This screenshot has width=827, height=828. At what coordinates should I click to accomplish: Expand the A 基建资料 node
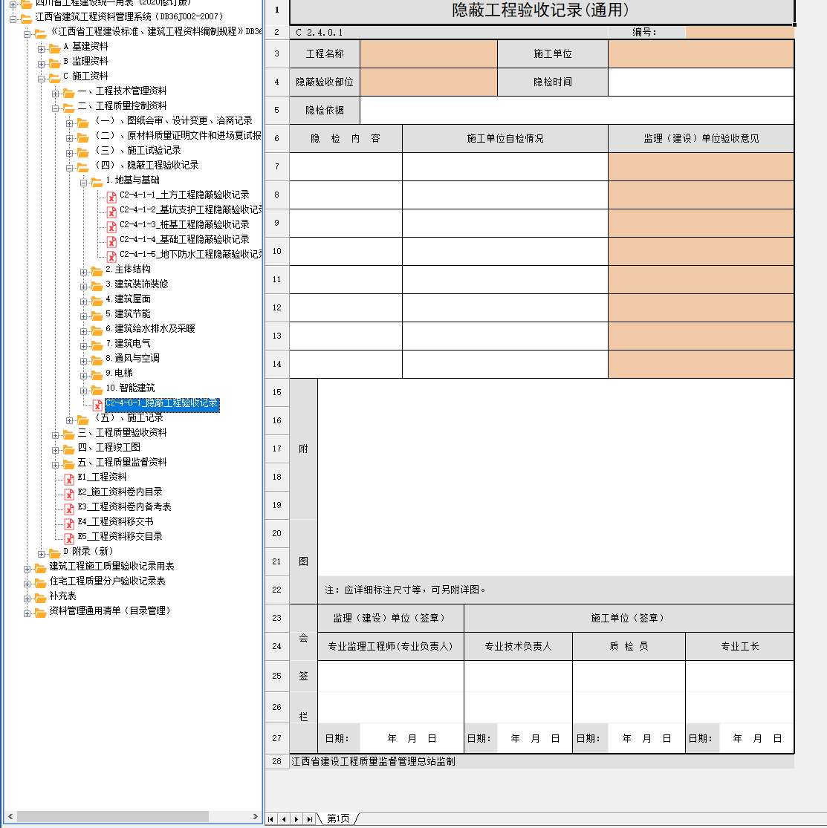(x=41, y=49)
